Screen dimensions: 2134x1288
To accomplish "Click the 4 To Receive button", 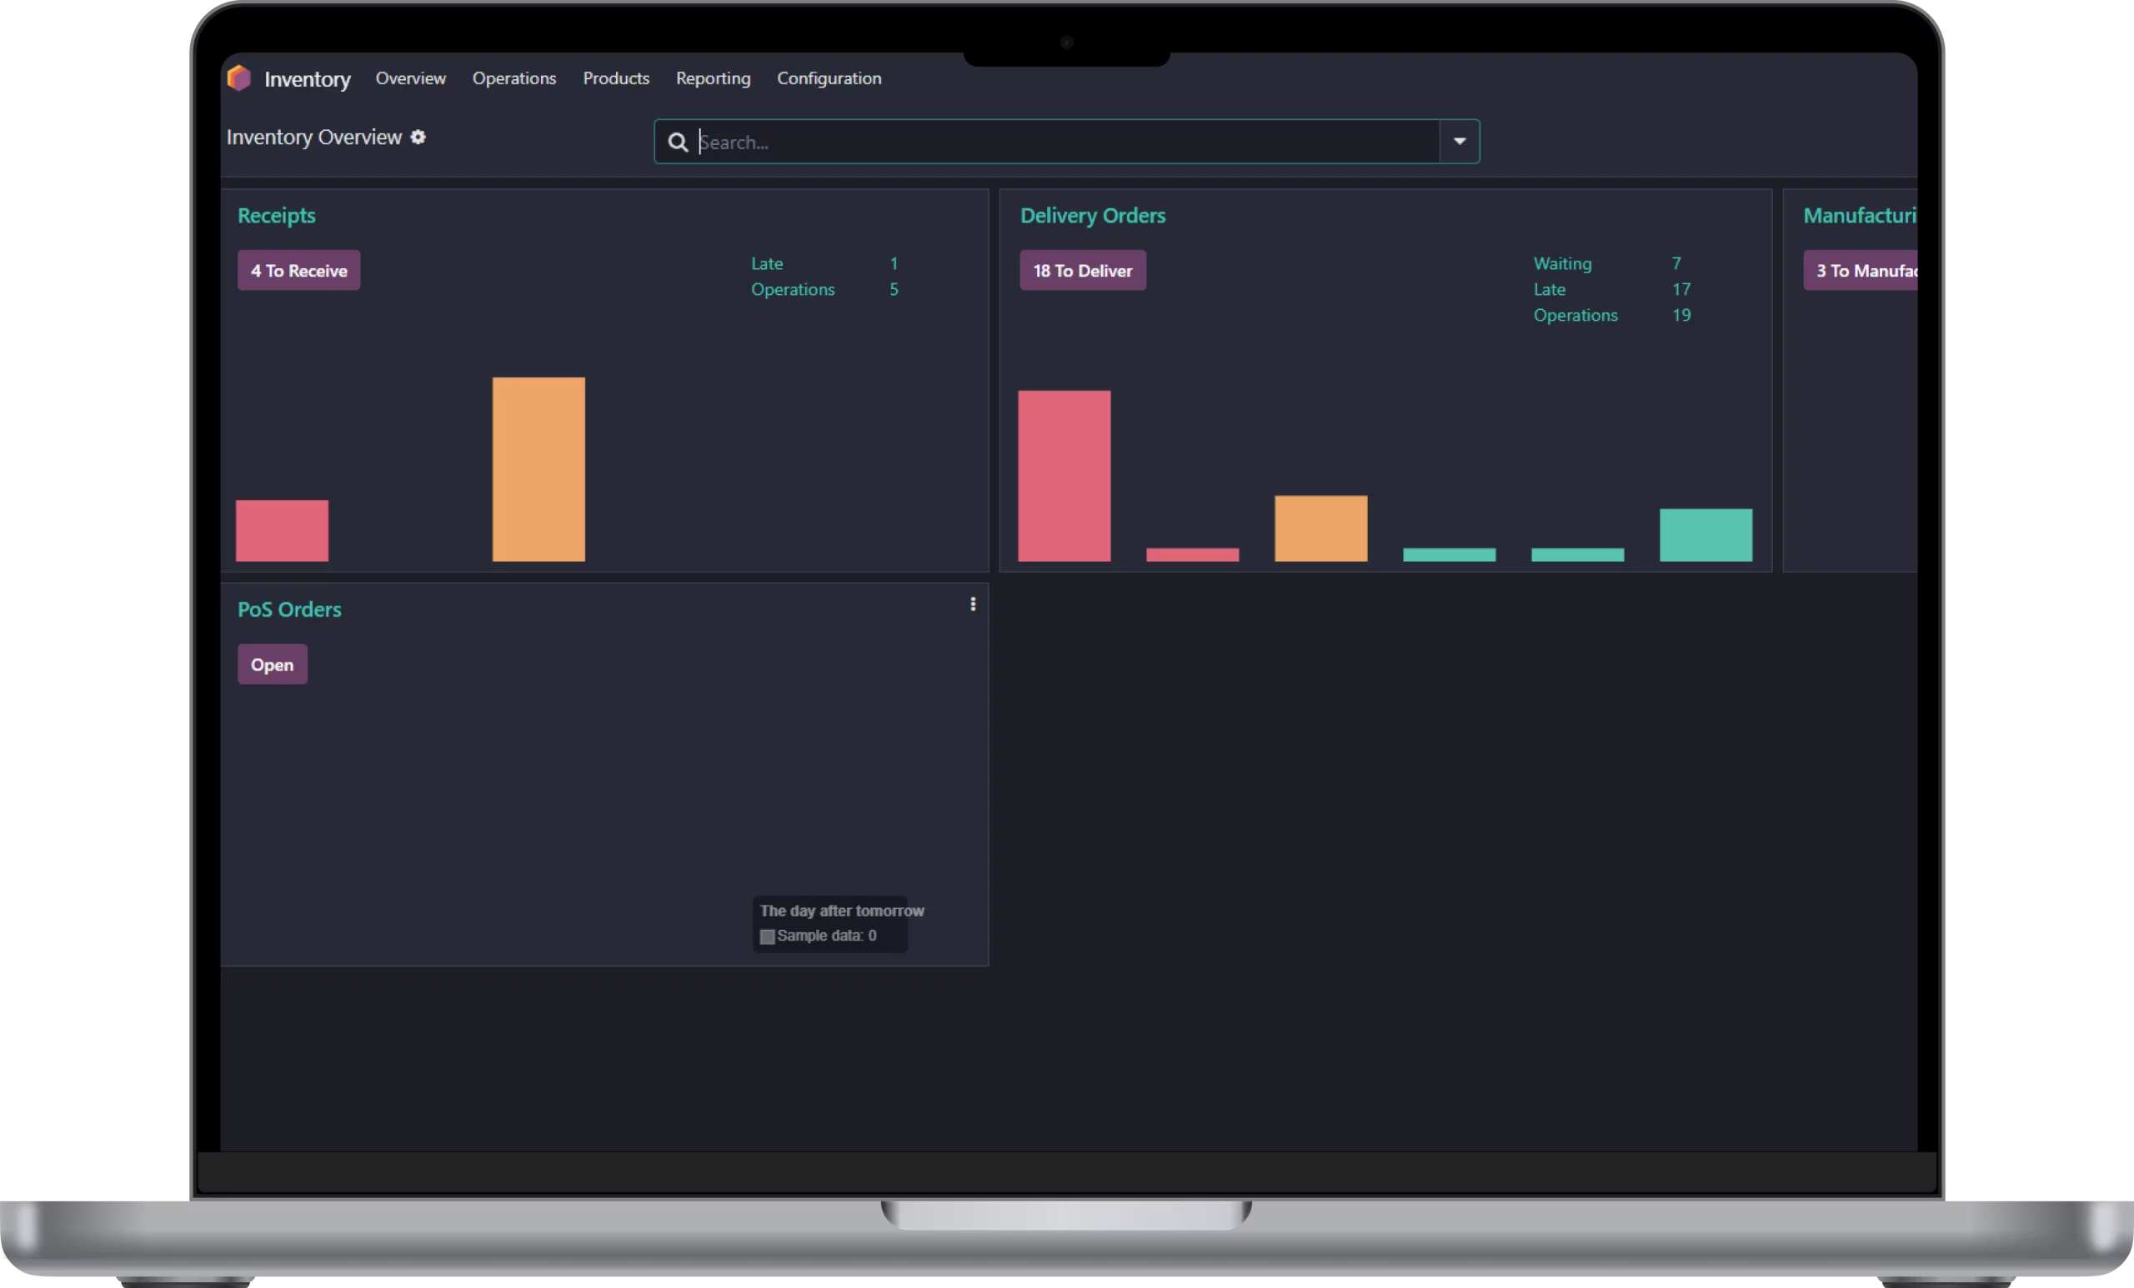I will (x=298, y=271).
